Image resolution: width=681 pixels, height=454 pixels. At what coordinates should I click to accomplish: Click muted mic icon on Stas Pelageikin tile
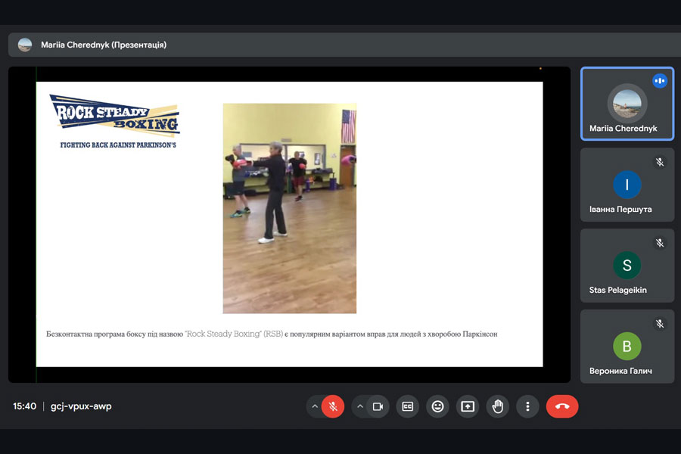click(x=660, y=243)
